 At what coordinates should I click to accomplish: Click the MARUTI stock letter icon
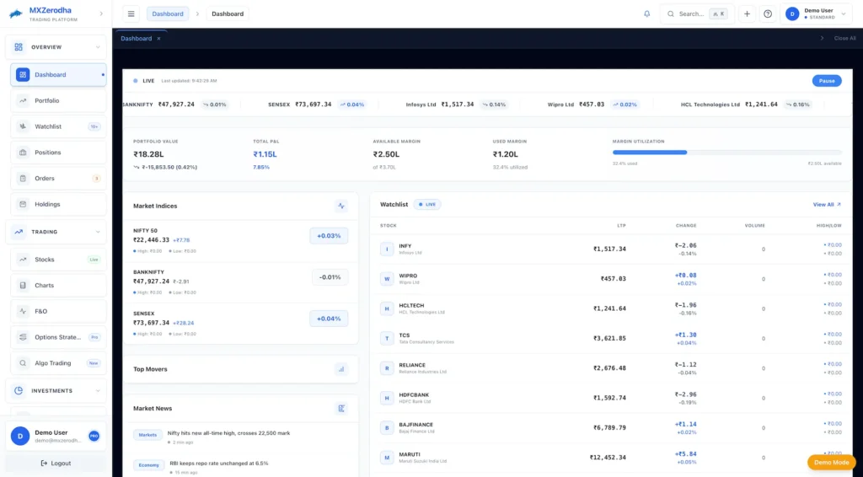(x=387, y=457)
